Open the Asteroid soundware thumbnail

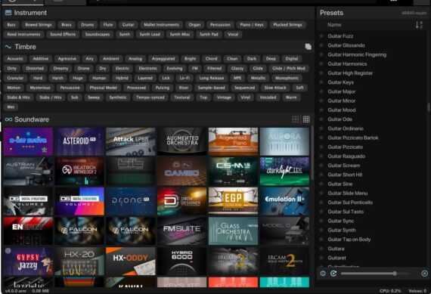tap(79, 141)
